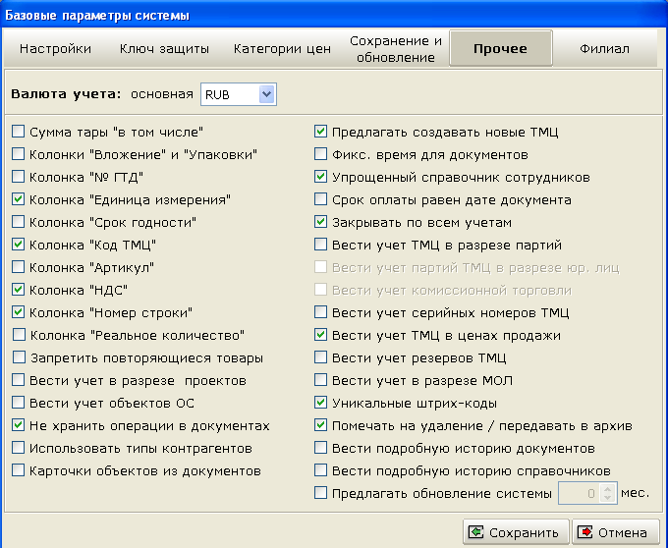Toggle Запретить повторяющиеся товары checkbox
The image size is (668, 548).
pos(19,357)
